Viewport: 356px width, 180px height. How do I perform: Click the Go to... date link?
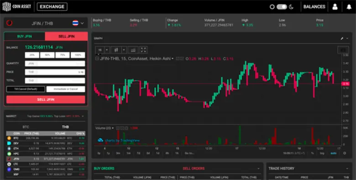click(189, 153)
